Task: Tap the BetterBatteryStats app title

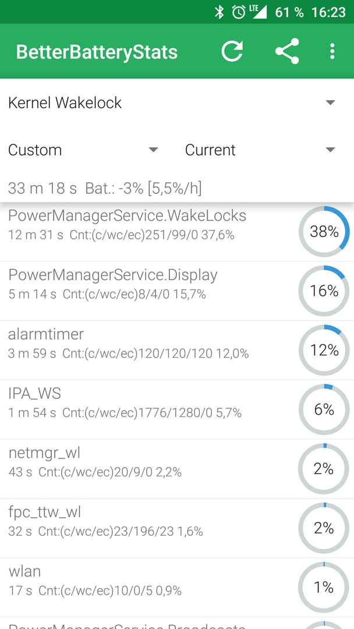Action: click(x=97, y=52)
